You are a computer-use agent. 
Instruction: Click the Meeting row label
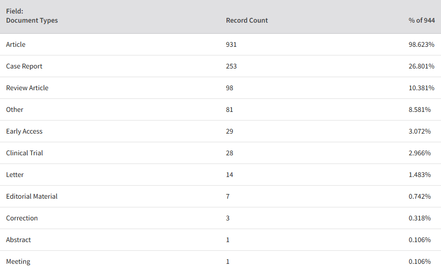pos(18,261)
